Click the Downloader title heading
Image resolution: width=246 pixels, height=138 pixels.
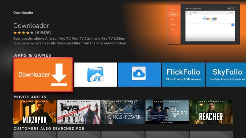pos(31,26)
